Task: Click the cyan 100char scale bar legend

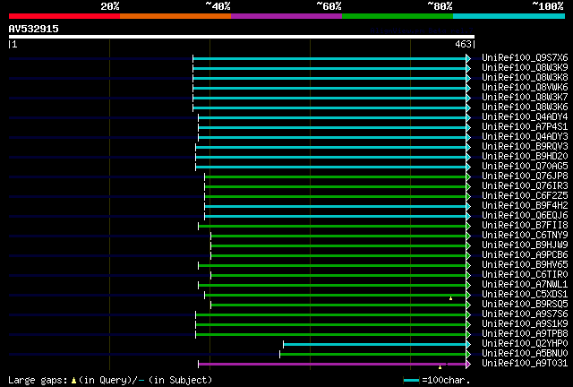Action: point(412,381)
